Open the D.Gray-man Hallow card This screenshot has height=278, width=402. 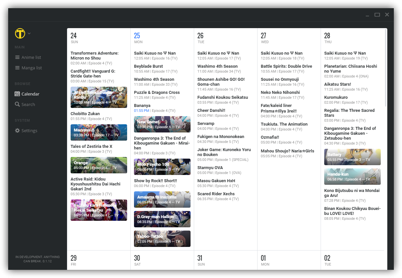162,219
